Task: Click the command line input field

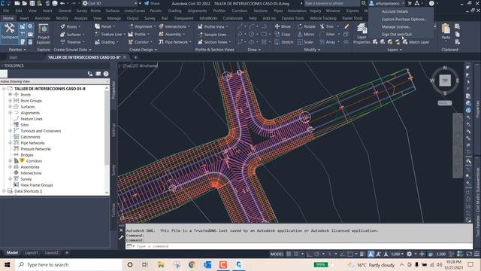Action: point(299,246)
